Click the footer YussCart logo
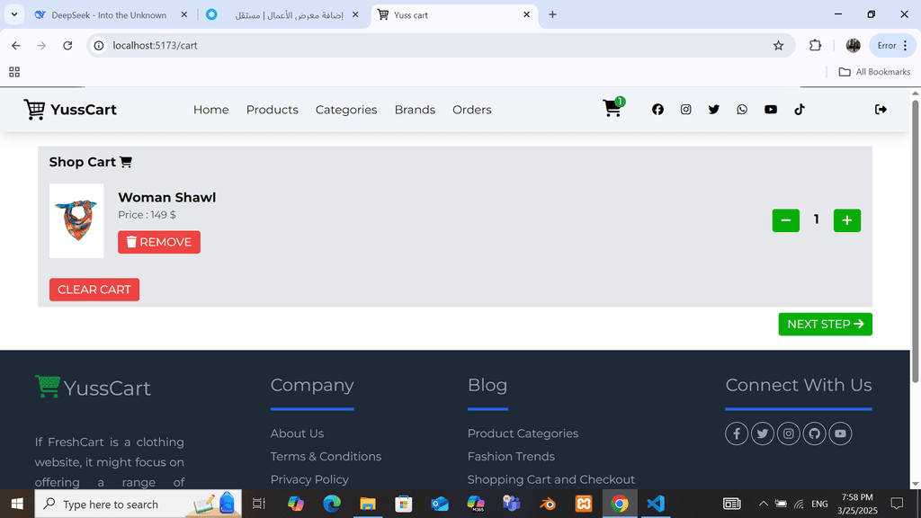The height and width of the screenshot is (518, 921). tap(93, 387)
